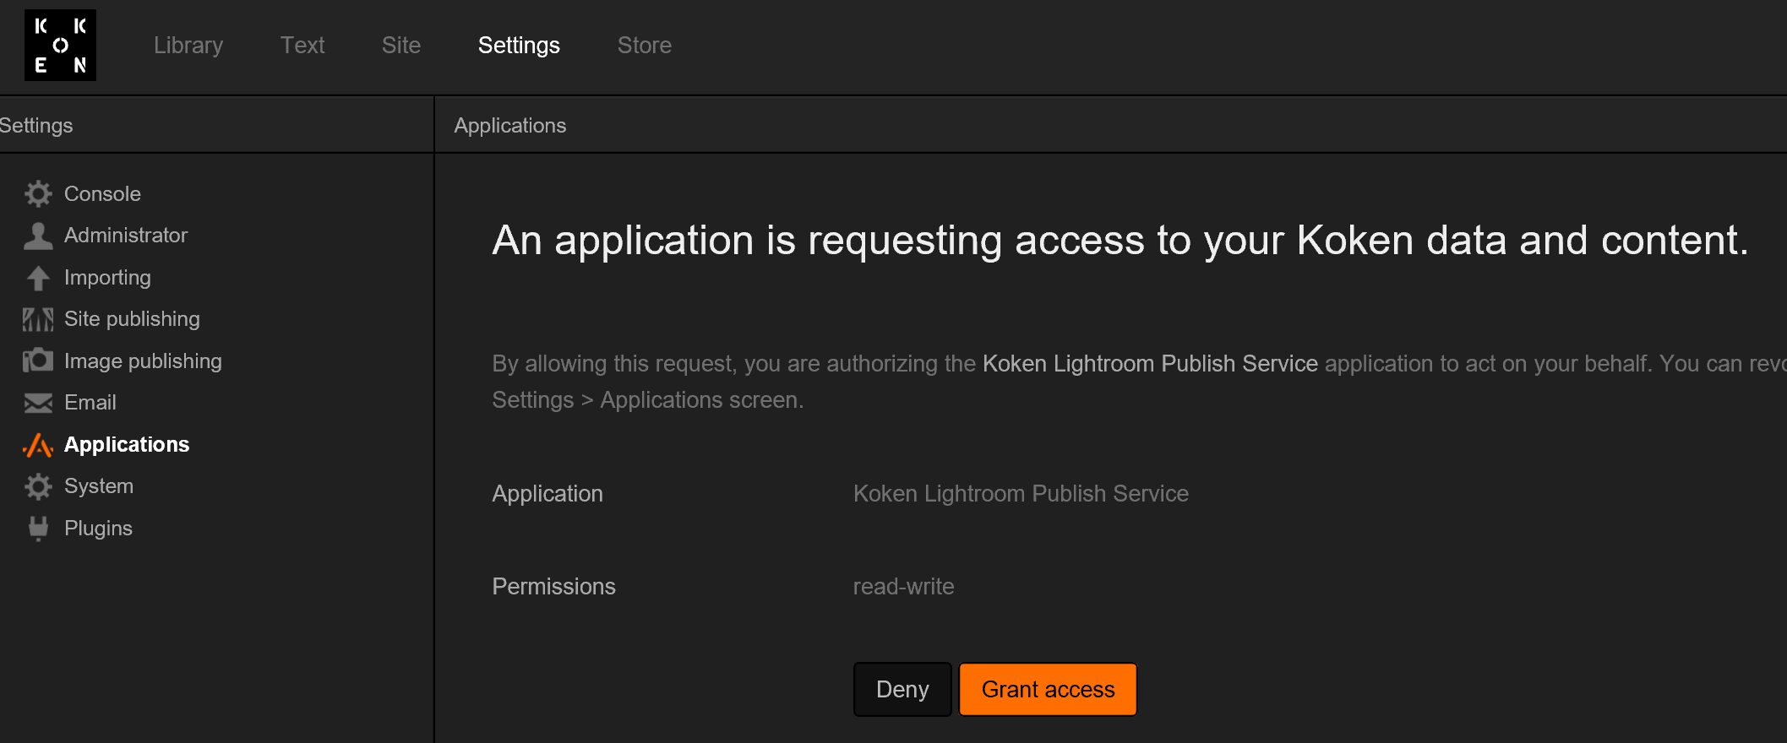Select Importing in sidebar
Screen dimensions: 1787x743
click(x=107, y=278)
